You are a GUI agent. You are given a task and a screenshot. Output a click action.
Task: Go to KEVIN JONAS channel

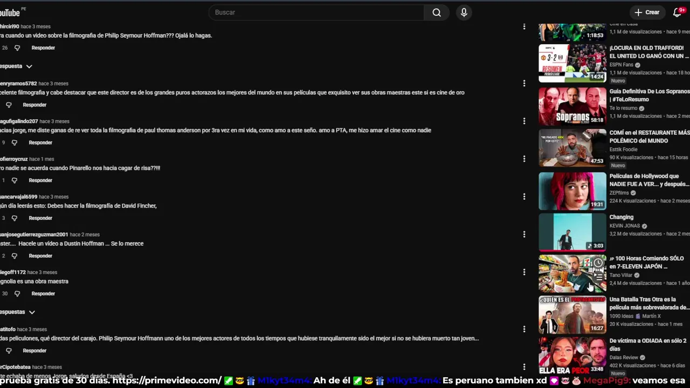[x=625, y=226]
